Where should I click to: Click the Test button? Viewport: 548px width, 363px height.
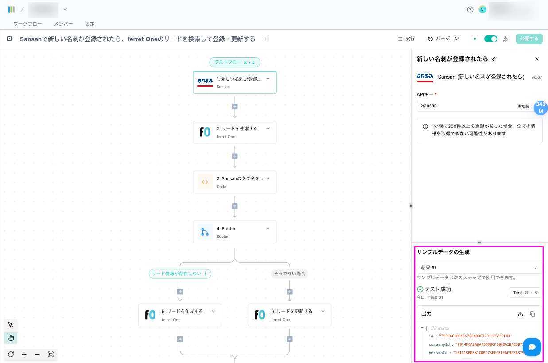coord(525,293)
